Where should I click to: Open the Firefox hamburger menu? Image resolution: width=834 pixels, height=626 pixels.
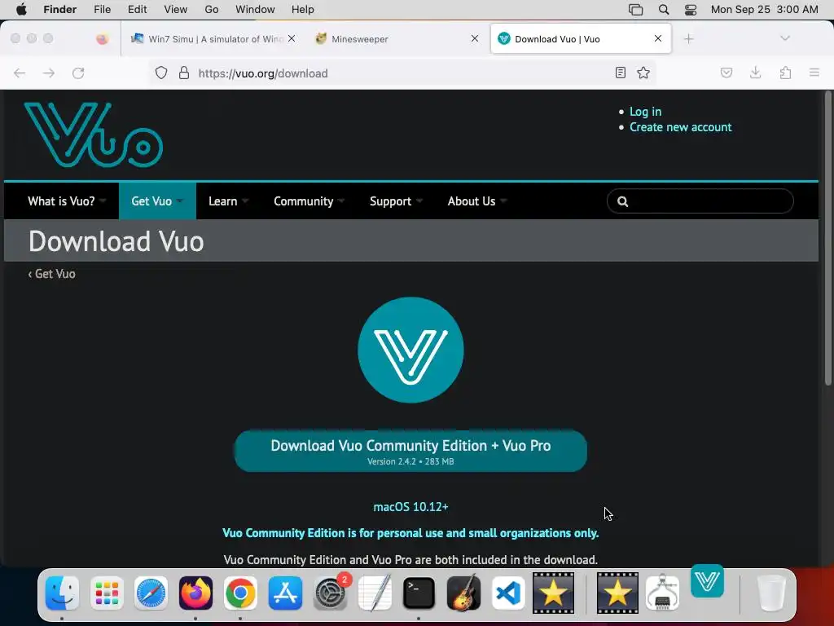814,73
